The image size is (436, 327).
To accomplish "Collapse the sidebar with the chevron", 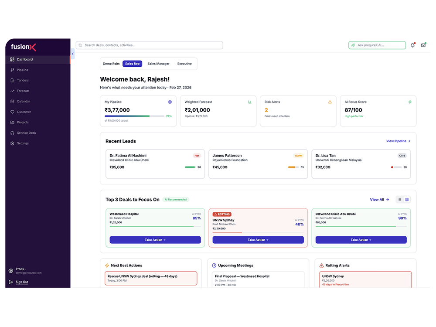I will 73,54.
